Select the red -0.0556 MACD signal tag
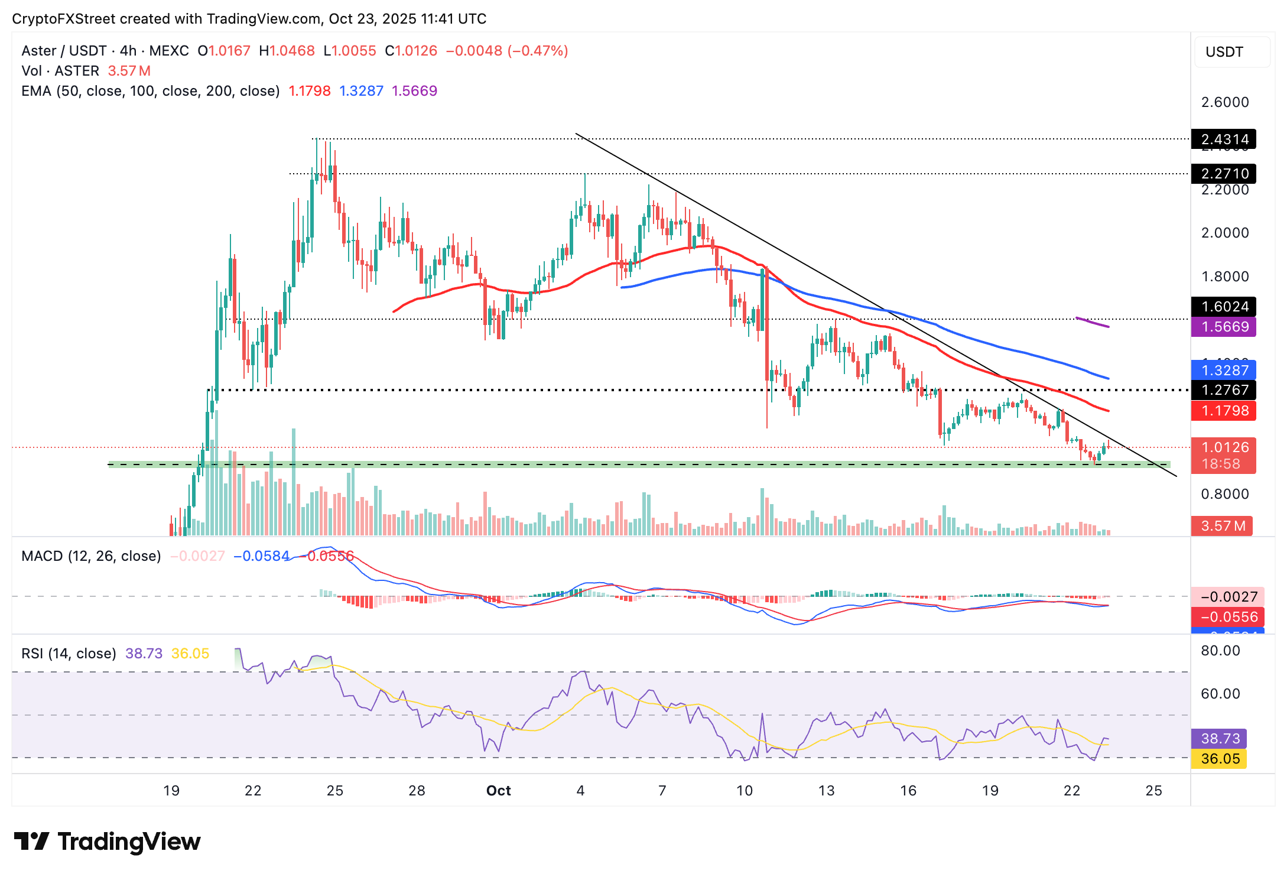Screen dimensions: 1287x877 (x=1227, y=617)
